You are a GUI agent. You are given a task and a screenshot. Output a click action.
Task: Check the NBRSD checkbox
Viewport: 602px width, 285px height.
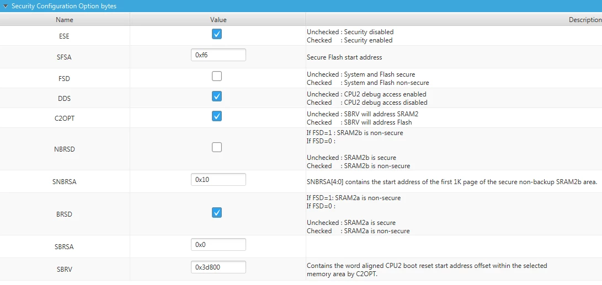click(217, 147)
